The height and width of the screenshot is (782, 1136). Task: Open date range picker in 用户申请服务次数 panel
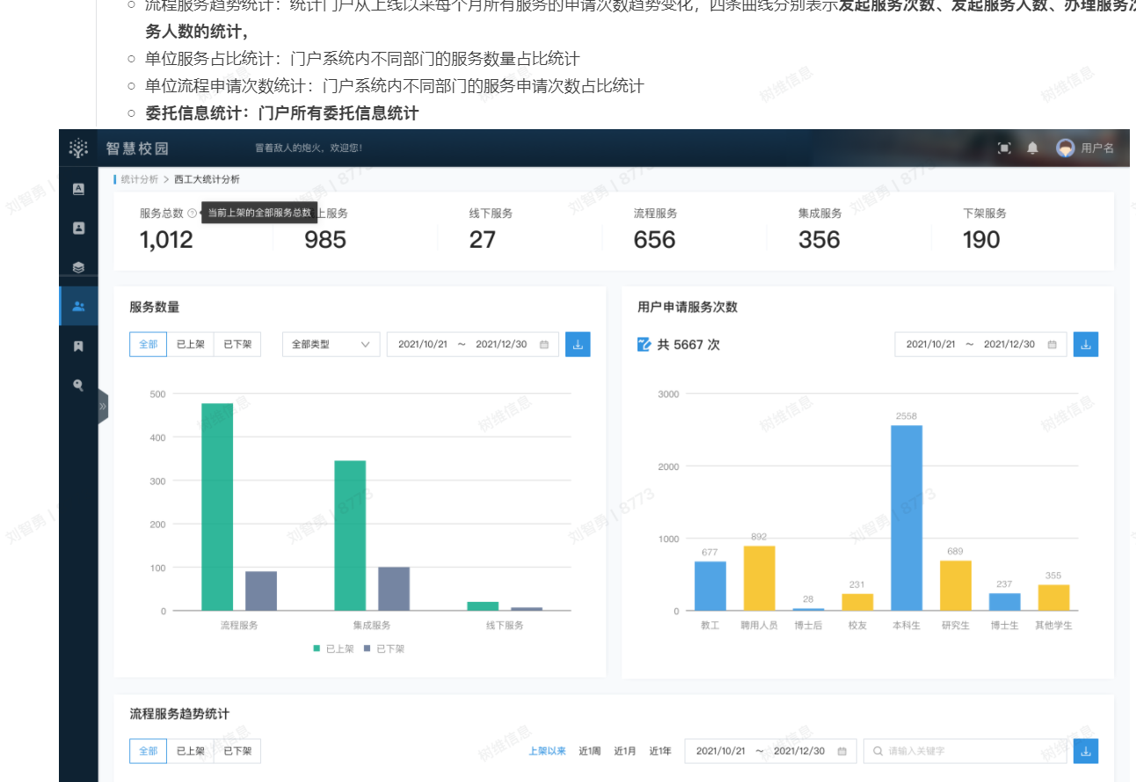click(x=980, y=344)
